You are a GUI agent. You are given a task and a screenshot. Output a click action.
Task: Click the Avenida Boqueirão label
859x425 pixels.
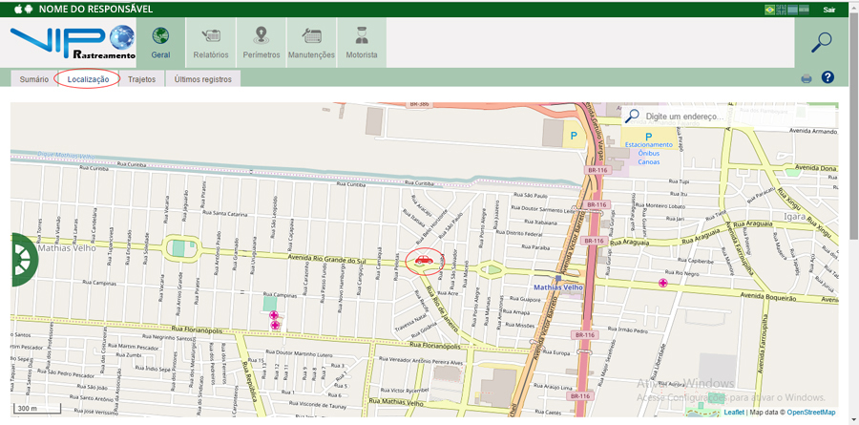point(769,295)
